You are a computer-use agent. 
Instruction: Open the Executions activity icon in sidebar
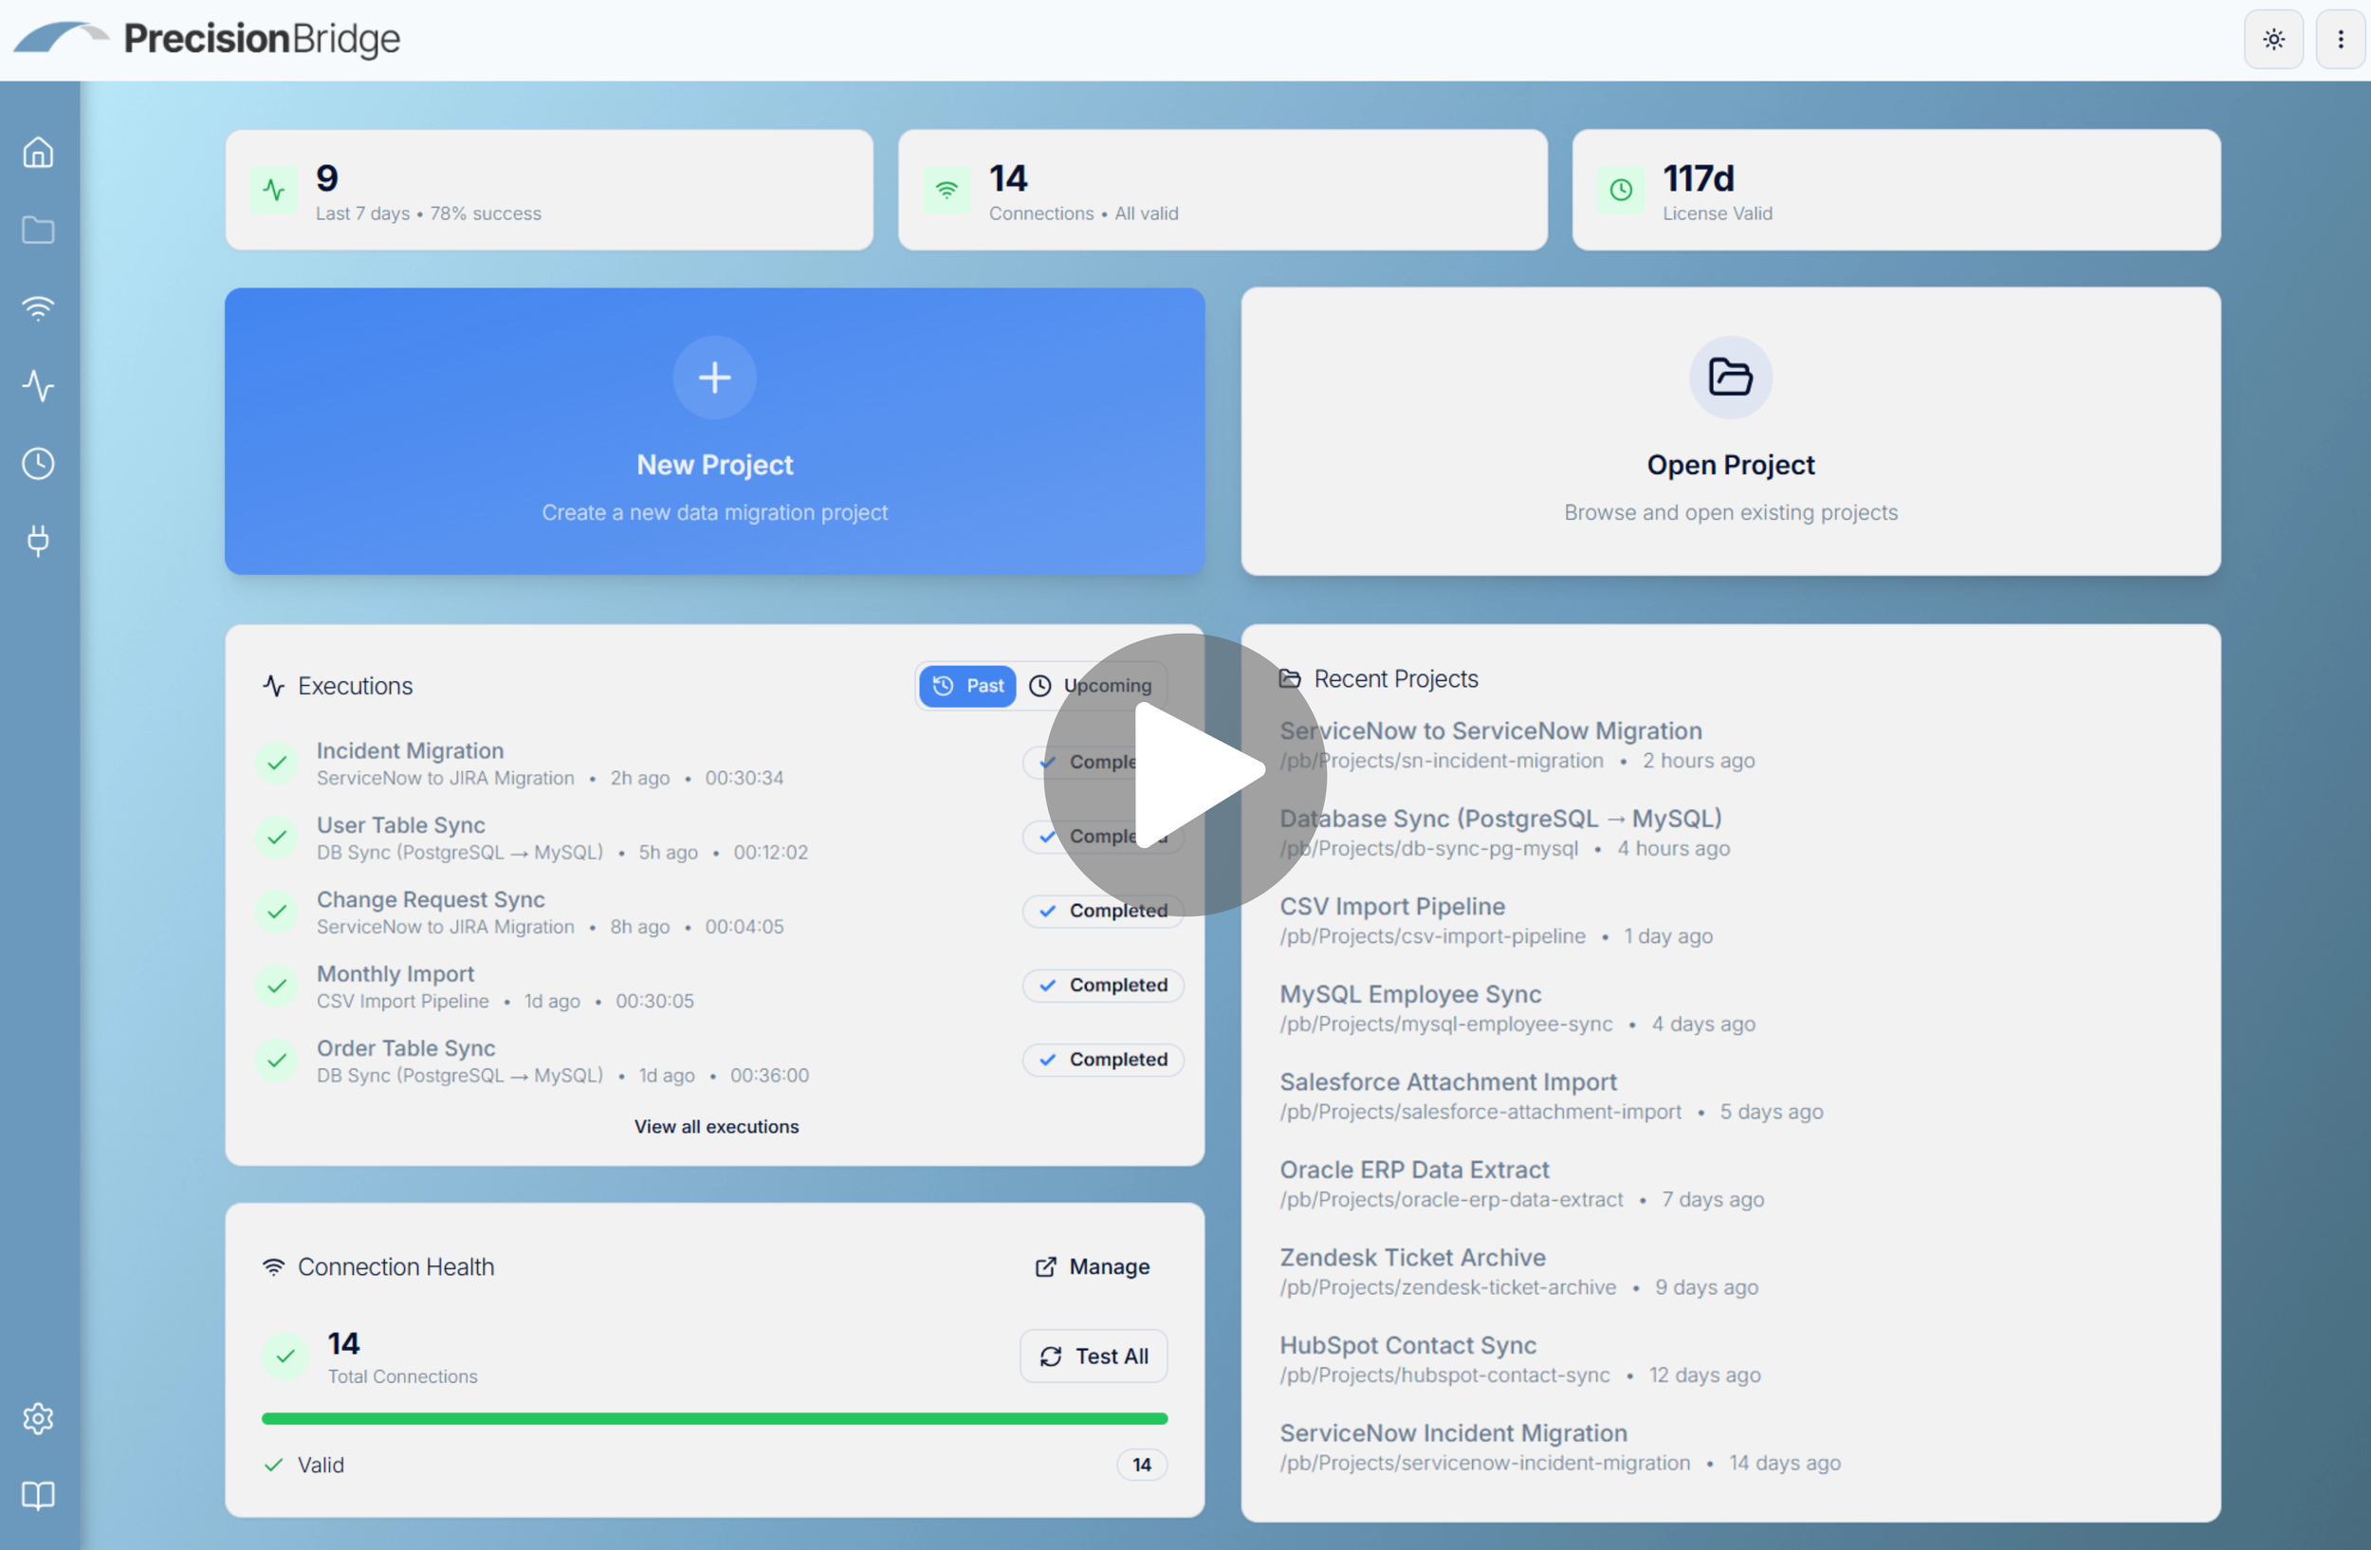[38, 385]
